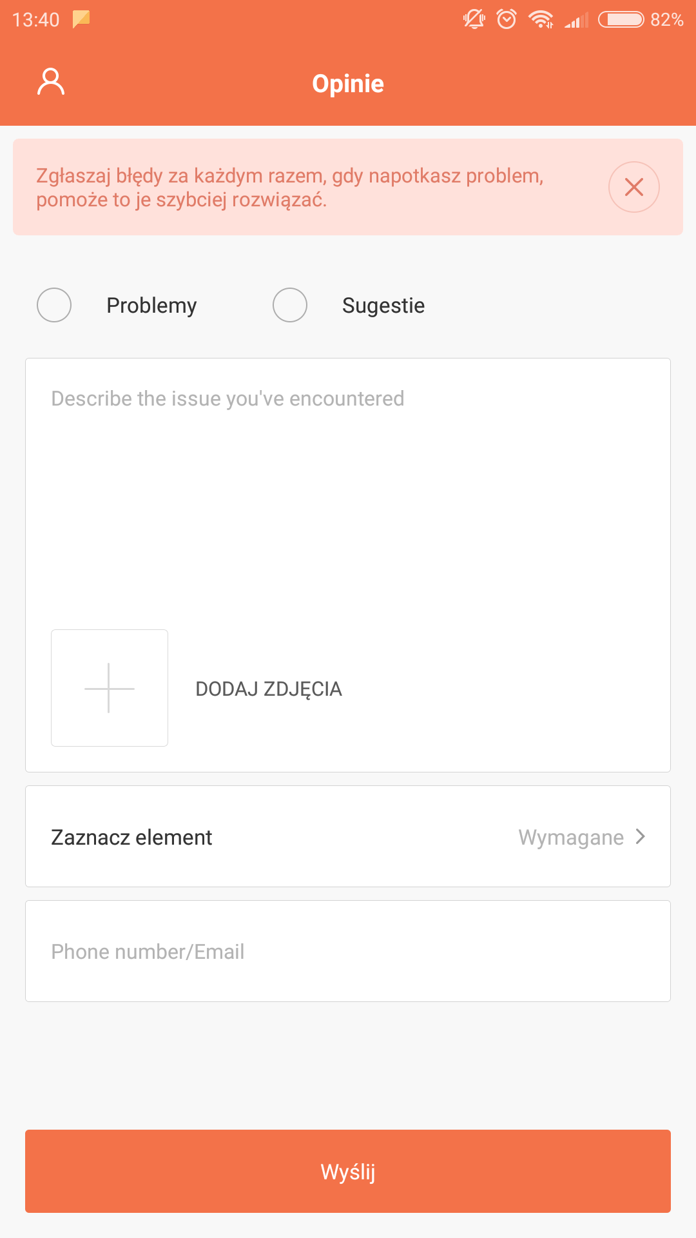Tap the muted vibration status icon

pyautogui.click(x=474, y=19)
